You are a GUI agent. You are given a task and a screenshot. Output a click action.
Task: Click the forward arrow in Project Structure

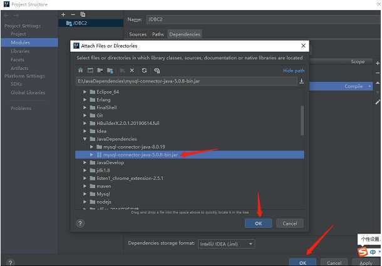point(16,16)
